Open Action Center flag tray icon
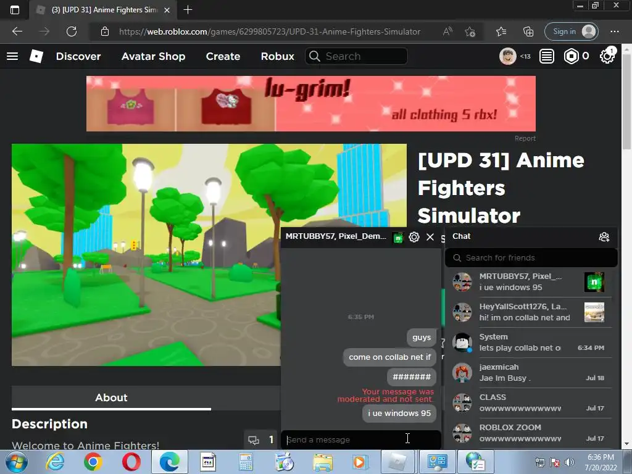632x474 pixels. point(555,462)
